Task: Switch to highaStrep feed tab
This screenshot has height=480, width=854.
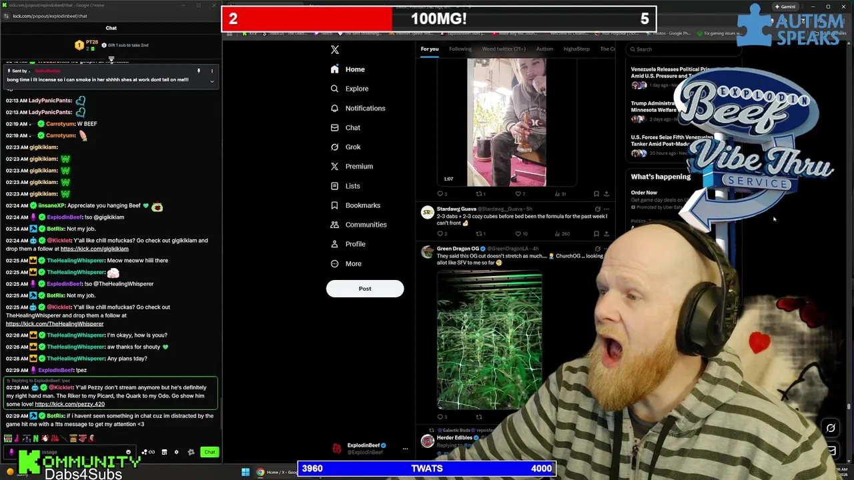Action: point(576,49)
